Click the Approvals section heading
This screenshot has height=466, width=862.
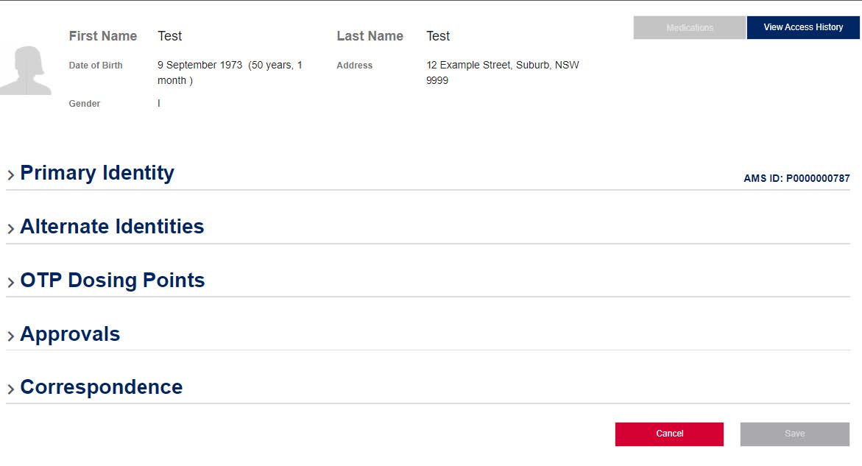click(70, 334)
